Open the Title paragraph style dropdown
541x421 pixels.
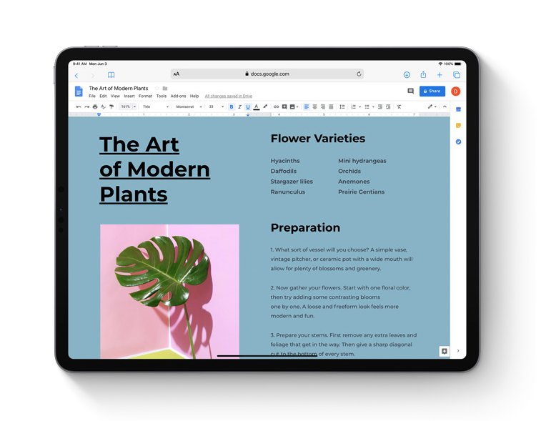[x=156, y=107]
